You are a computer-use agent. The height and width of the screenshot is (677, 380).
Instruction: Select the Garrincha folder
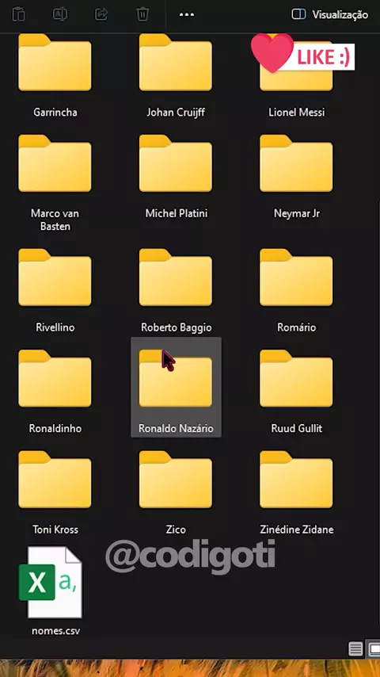[55, 76]
